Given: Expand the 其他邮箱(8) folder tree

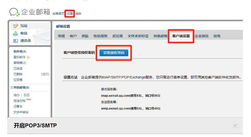Looking at the screenshot, I should coord(12,88).
